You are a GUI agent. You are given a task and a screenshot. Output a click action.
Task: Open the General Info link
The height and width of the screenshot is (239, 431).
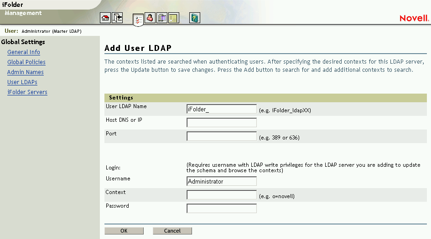point(24,52)
